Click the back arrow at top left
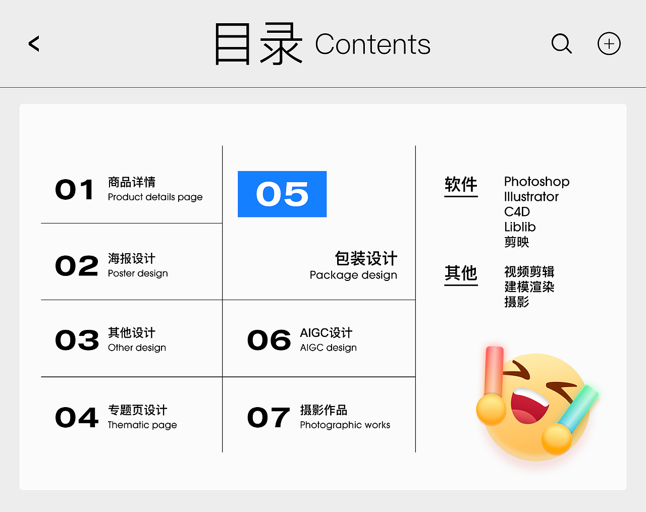 click(33, 44)
